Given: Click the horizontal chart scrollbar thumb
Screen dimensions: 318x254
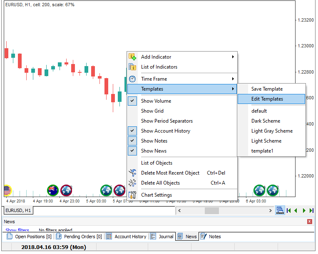Looking at the screenshot, I should tap(211, 211).
